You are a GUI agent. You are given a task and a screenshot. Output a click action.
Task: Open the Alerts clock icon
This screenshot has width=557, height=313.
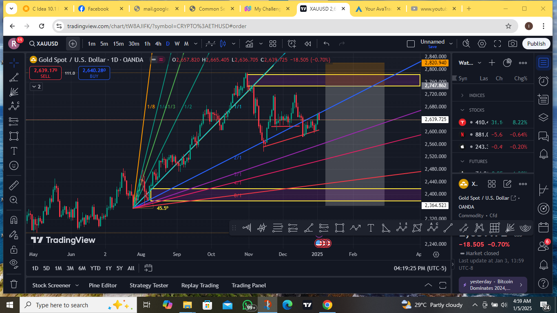(x=543, y=81)
